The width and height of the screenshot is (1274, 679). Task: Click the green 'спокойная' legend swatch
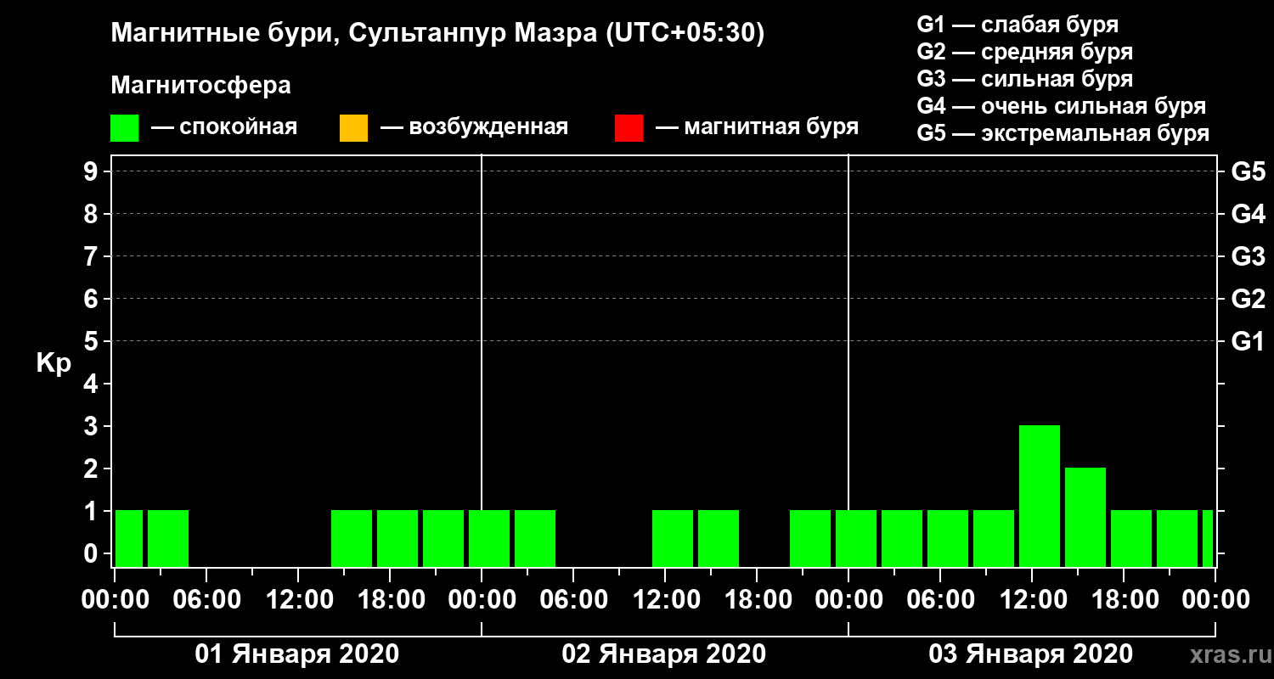(125, 128)
